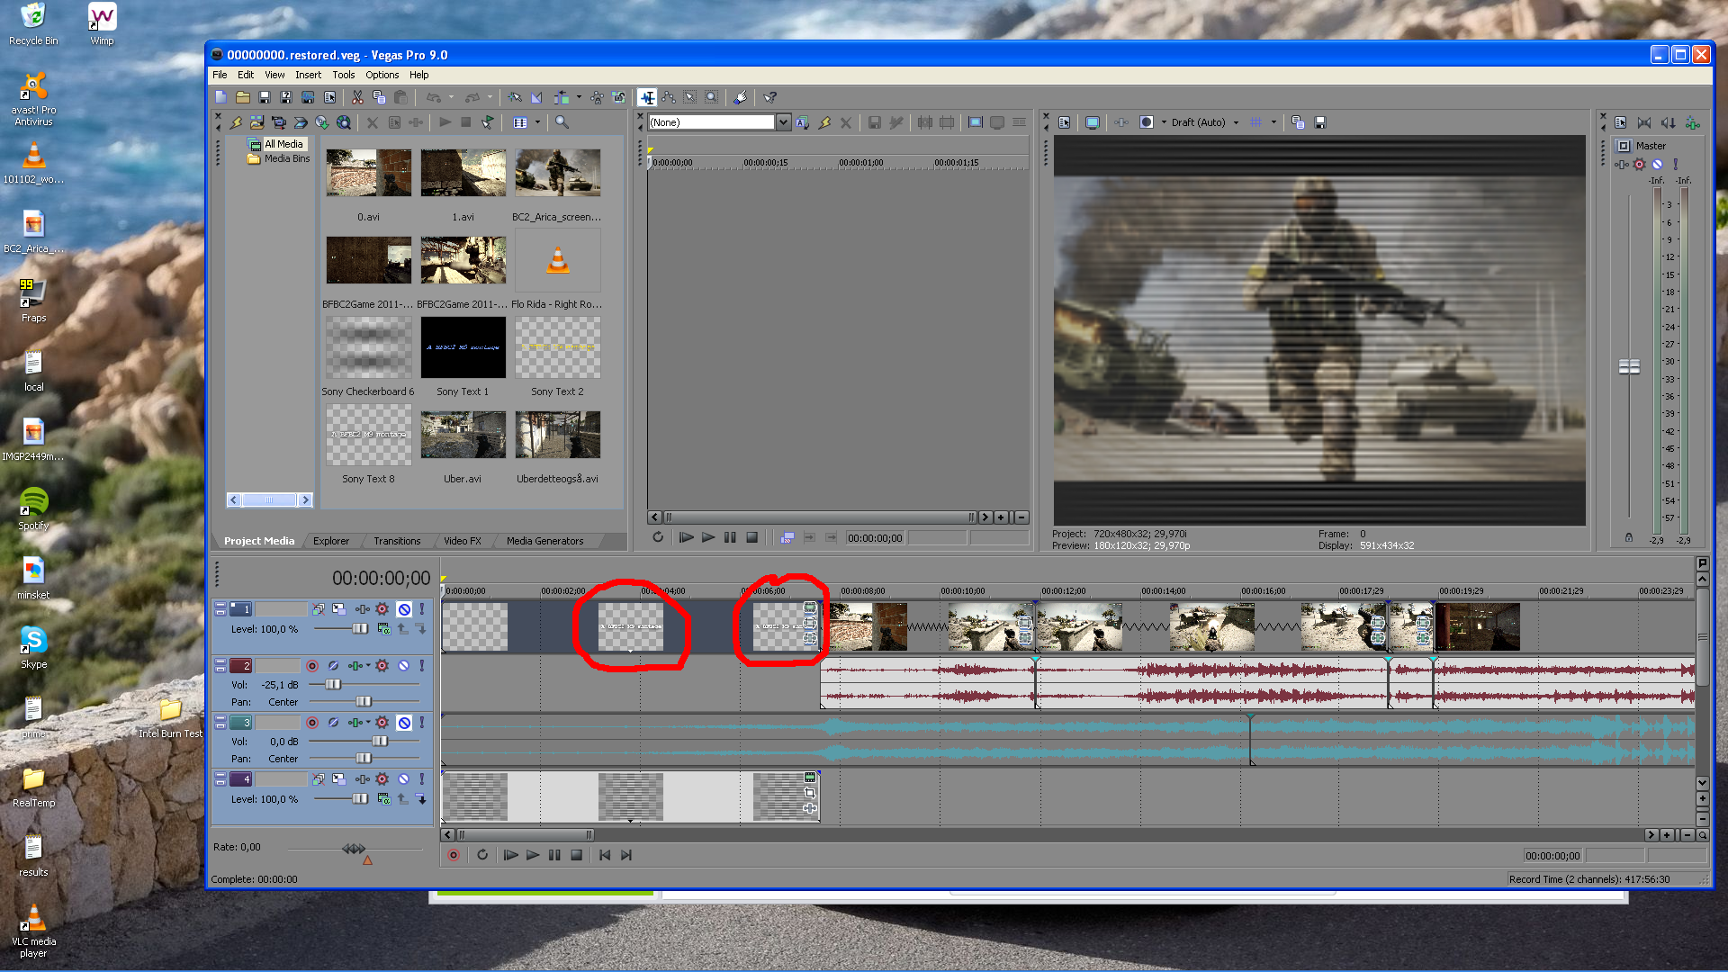Viewport: 1728px width, 972px height.
Task: Select the Uber.avi media thumbnail
Action: (x=463, y=436)
